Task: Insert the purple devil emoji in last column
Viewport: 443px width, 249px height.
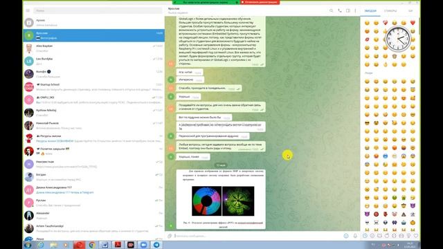Action: point(413,206)
